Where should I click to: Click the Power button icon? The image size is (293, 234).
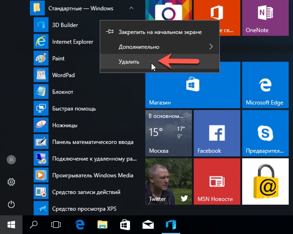click(11, 204)
